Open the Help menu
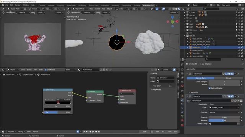 [33, 5]
